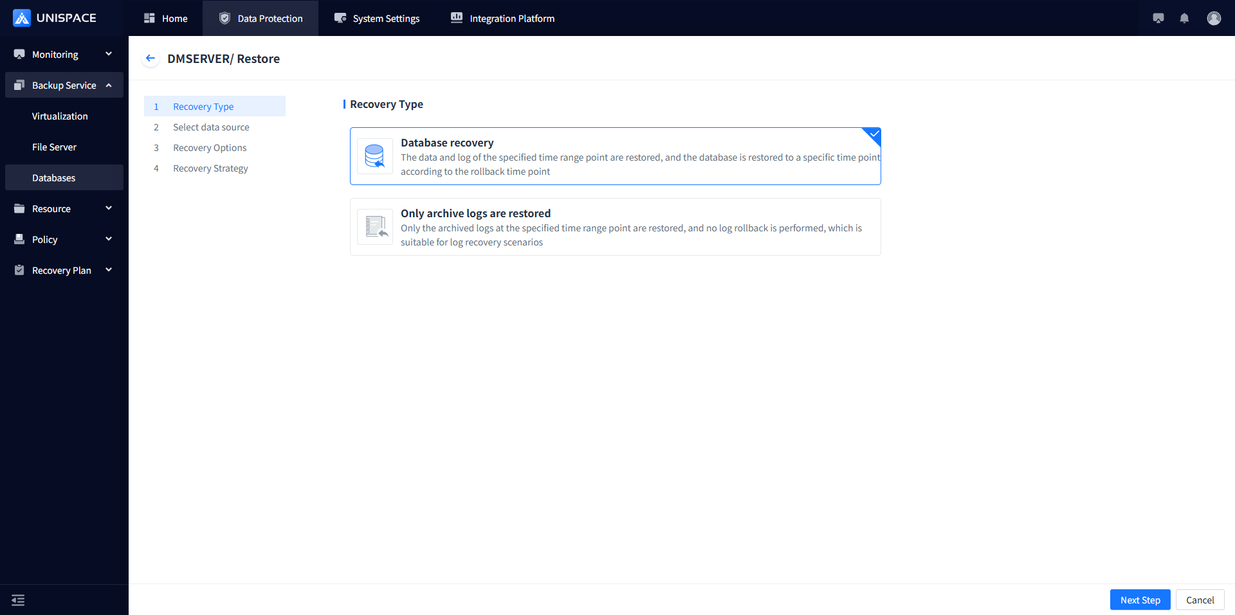This screenshot has width=1235, height=615.
Task: Click the Resource folder icon
Action: click(19, 208)
